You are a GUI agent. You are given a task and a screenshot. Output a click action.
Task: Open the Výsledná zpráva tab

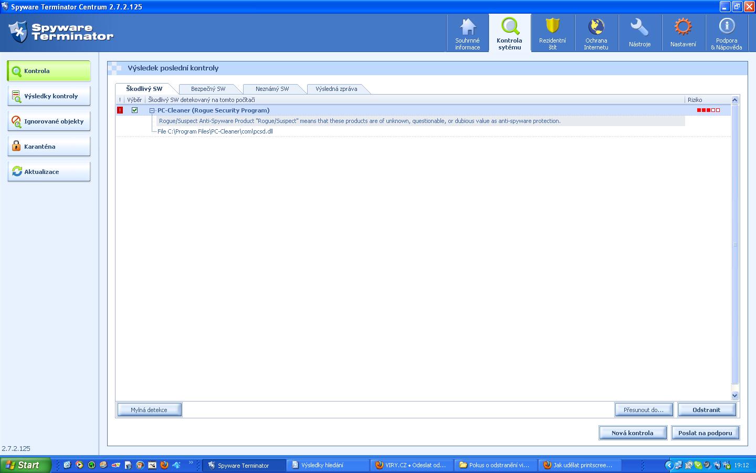(336, 89)
